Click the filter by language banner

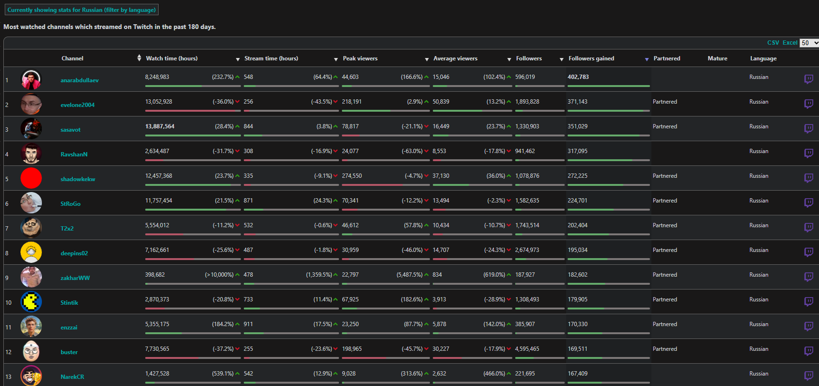81,10
